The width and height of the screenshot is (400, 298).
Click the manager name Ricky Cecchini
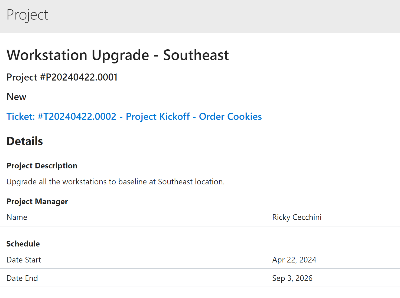click(x=297, y=217)
